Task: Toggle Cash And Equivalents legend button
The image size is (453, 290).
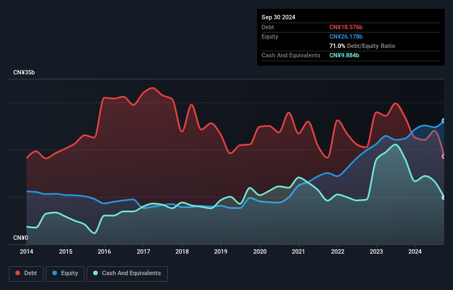Action: pyautogui.click(x=127, y=273)
